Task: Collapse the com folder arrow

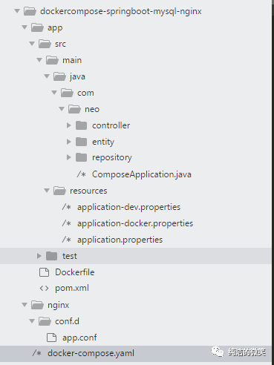Action: point(54,93)
